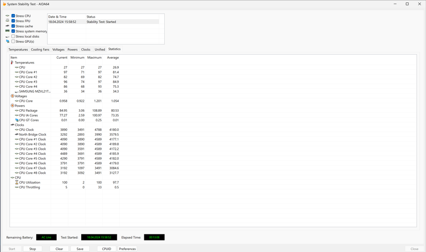This screenshot has height=252, width=426.
Task: Click the Temperatures thermometer icon in list
Action: click(13, 63)
